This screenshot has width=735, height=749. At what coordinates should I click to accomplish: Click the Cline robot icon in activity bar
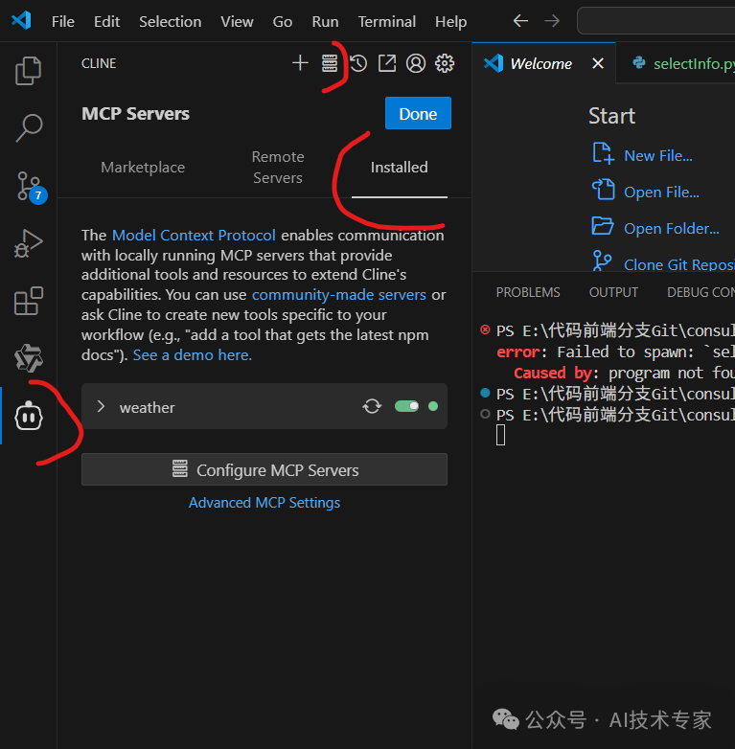click(x=29, y=416)
